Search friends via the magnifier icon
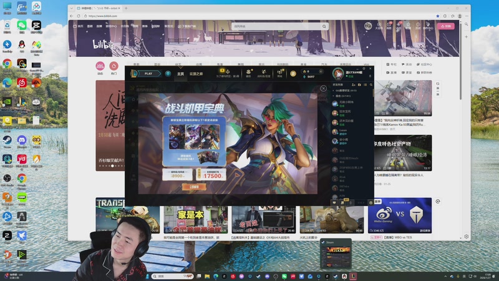Viewport: 499px width, 281px height. [x=371, y=85]
